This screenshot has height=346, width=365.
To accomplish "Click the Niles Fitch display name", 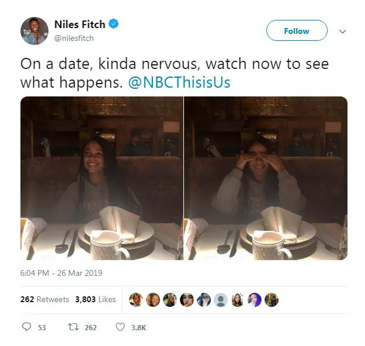I will pyautogui.click(x=79, y=24).
